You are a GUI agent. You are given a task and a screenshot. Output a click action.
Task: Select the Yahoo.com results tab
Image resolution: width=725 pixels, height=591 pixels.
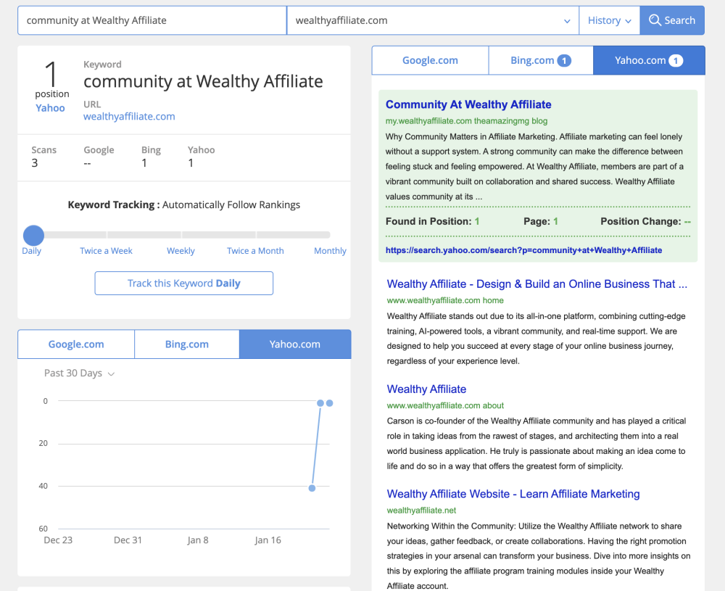click(649, 60)
